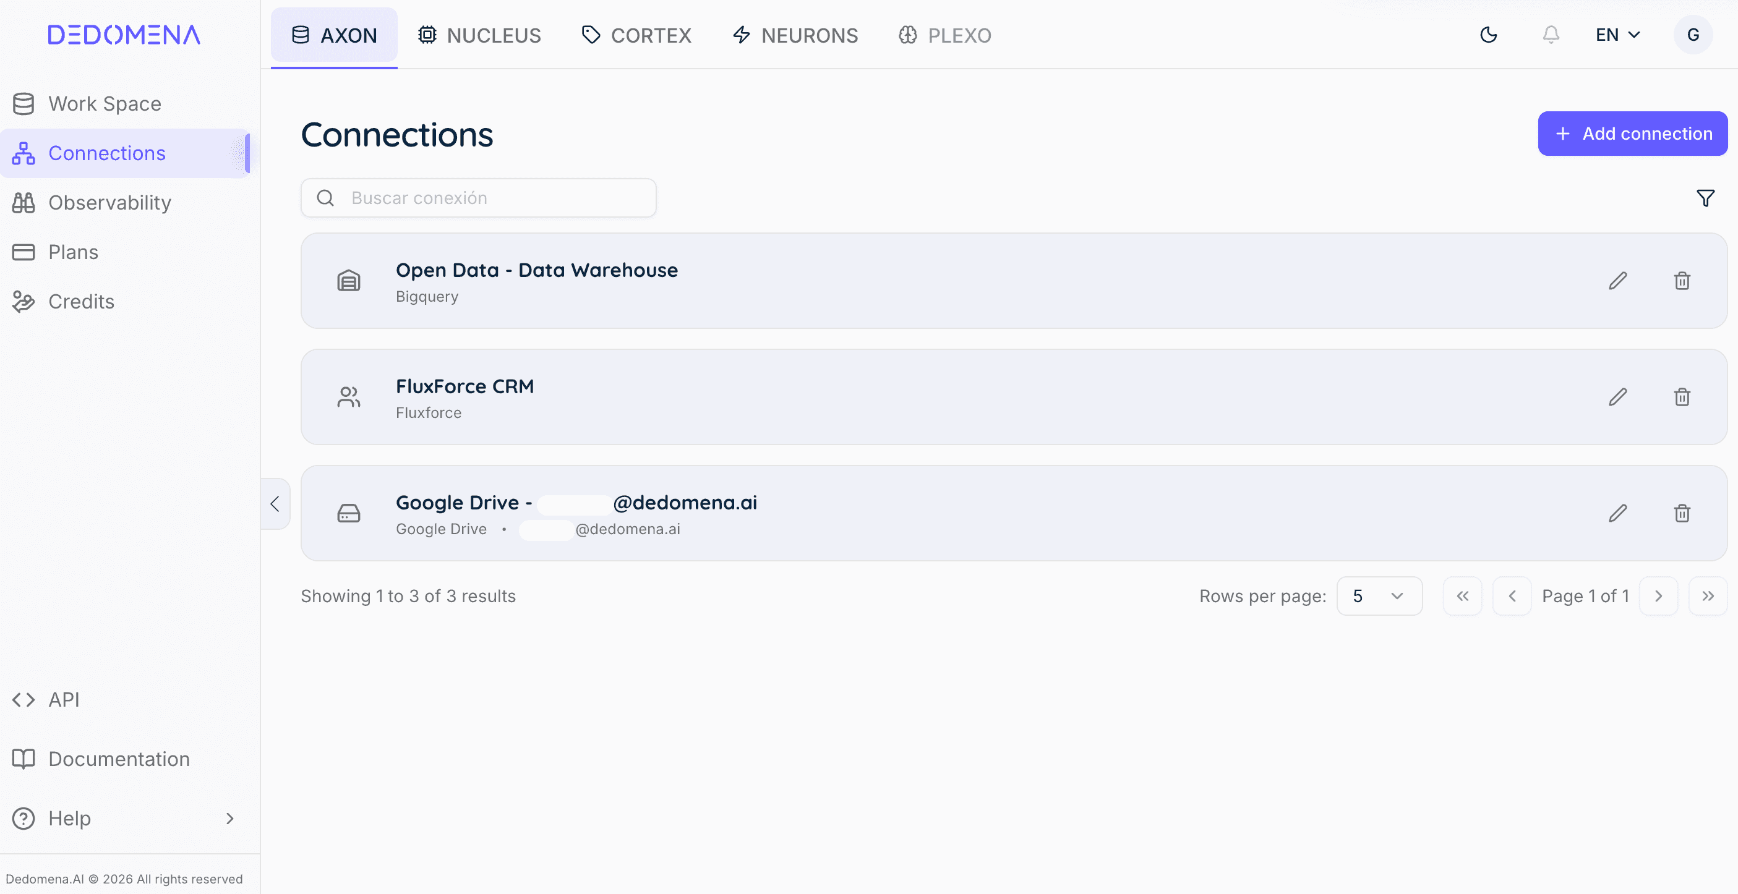Image resolution: width=1738 pixels, height=894 pixels.
Task: Click the Open Data warehouse icon
Action: point(349,281)
